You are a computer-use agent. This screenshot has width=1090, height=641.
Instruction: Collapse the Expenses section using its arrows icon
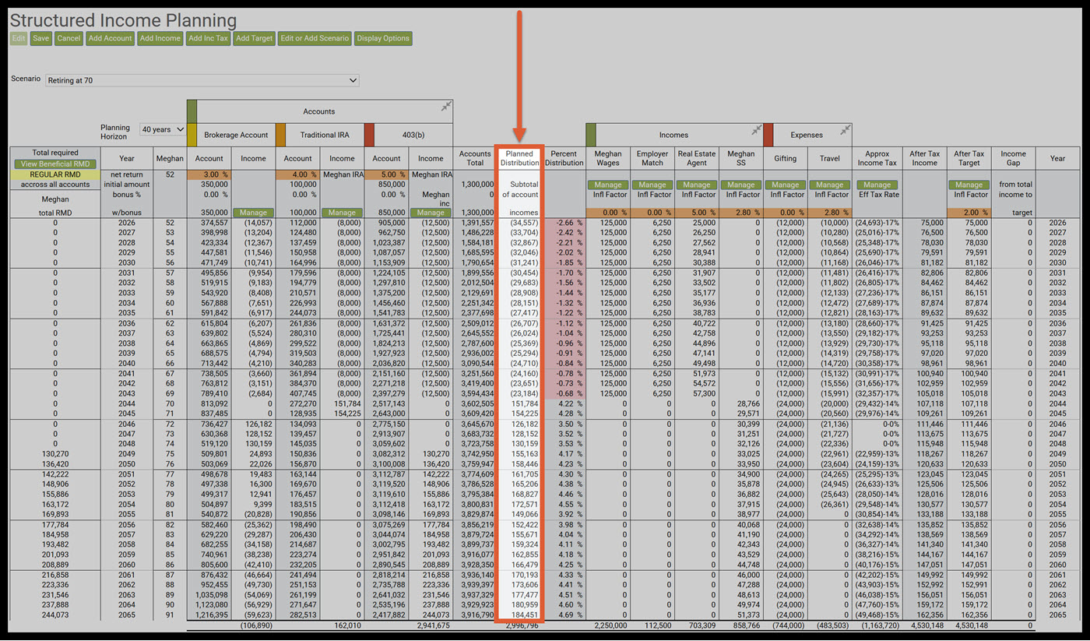point(846,129)
